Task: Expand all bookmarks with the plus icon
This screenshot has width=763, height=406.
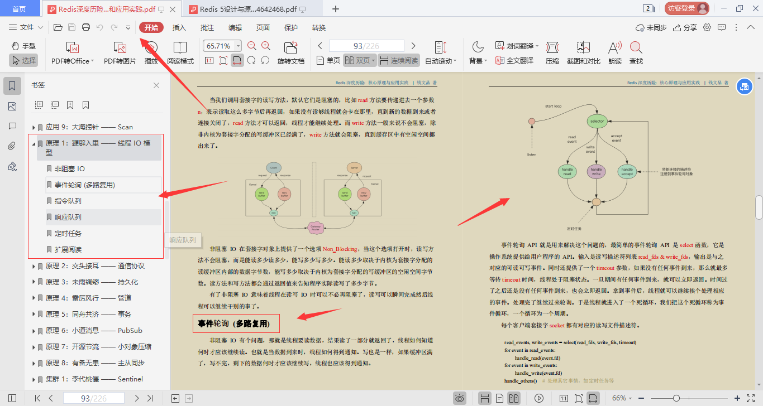Action: pyautogui.click(x=39, y=104)
